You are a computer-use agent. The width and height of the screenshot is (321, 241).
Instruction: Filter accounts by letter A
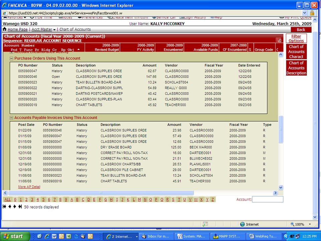point(72,199)
